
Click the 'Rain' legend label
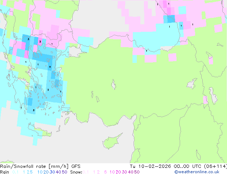[5, 172]
